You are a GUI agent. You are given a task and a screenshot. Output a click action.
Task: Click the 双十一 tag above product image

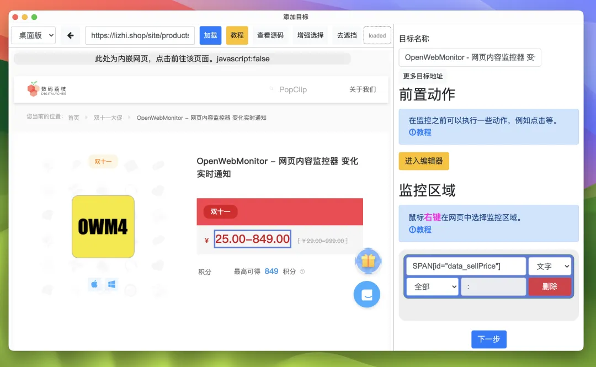point(103,161)
